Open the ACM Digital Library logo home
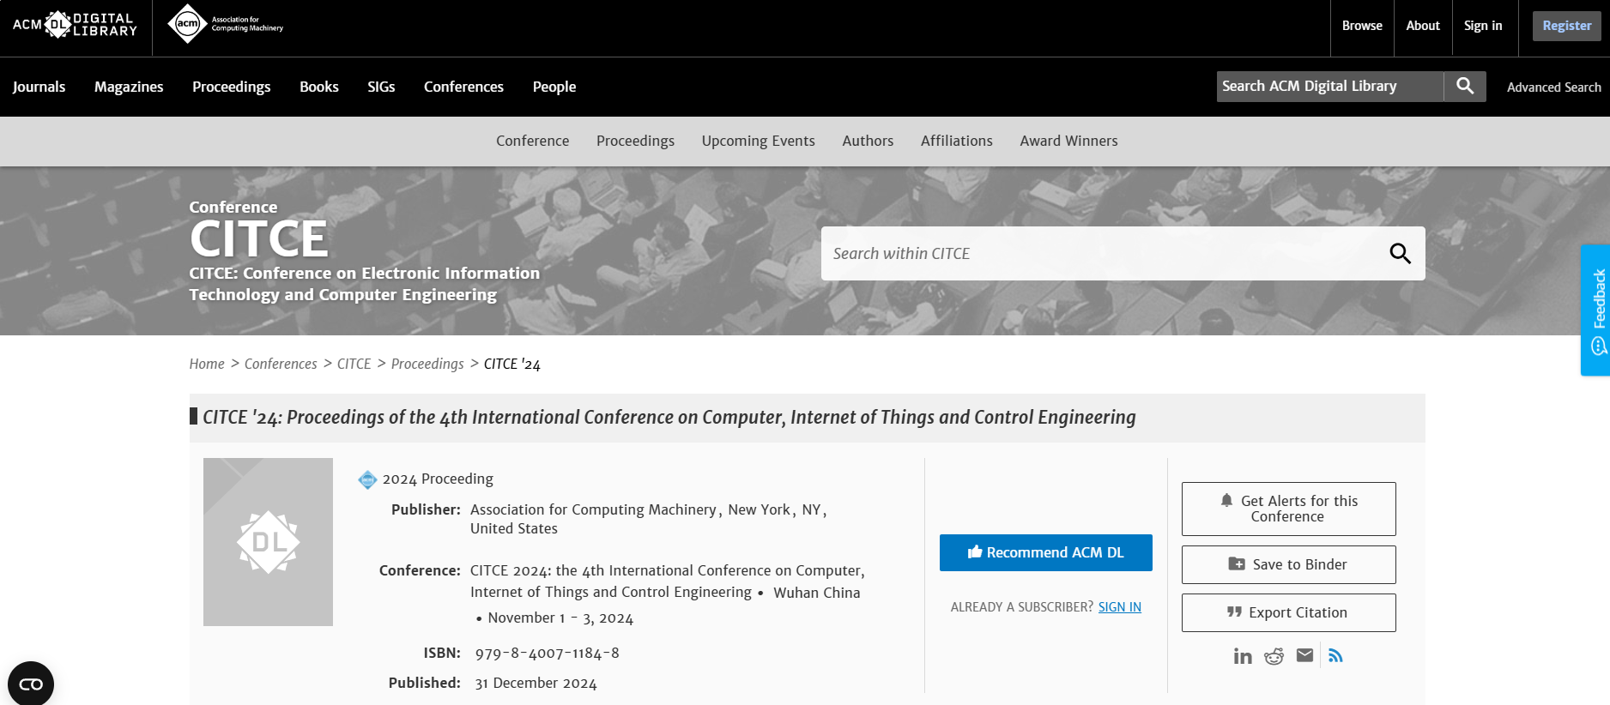This screenshot has height=705, width=1610. click(75, 25)
